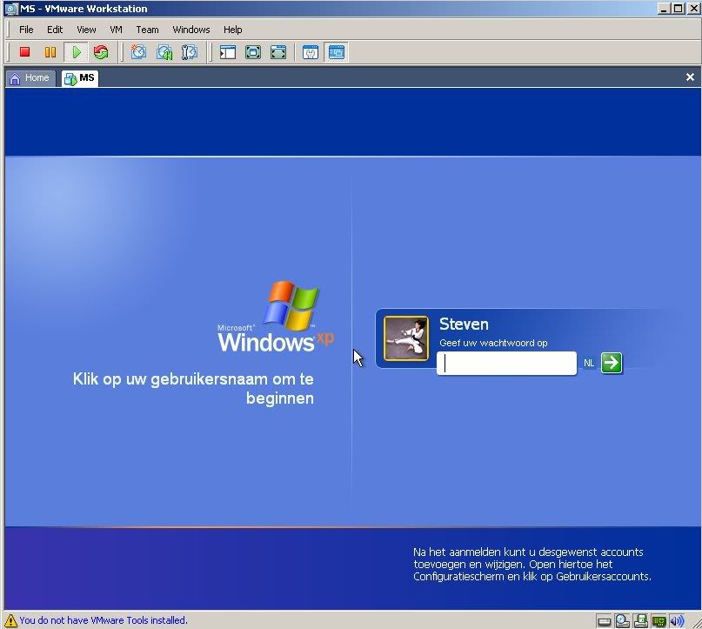702x629 pixels.
Task: Click the network adapter status icon
Action: pyautogui.click(x=659, y=620)
